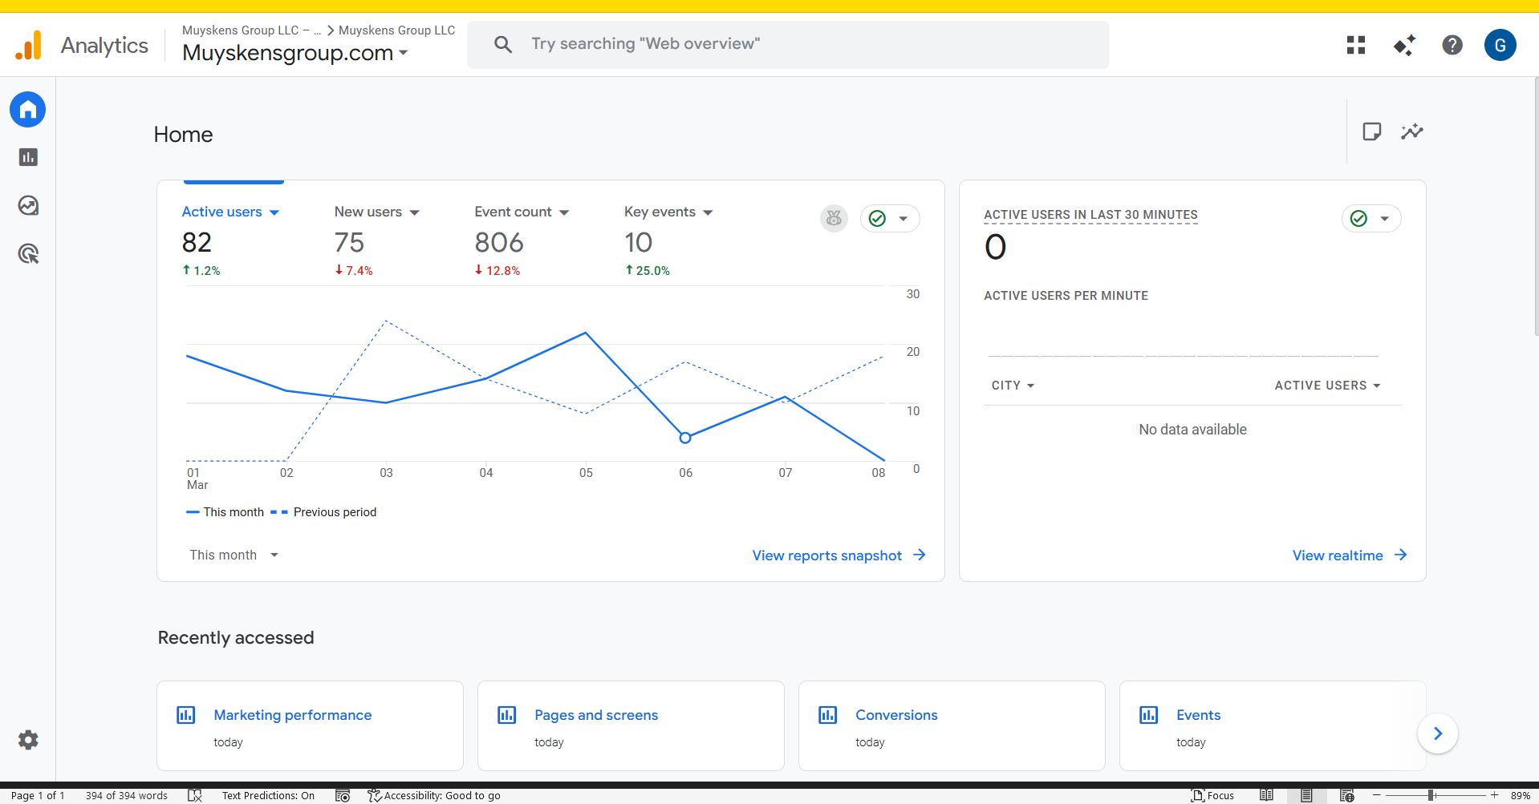1539x804 pixels.
Task: Add a note using the annotation icon
Action: pyautogui.click(x=1372, y=131)
